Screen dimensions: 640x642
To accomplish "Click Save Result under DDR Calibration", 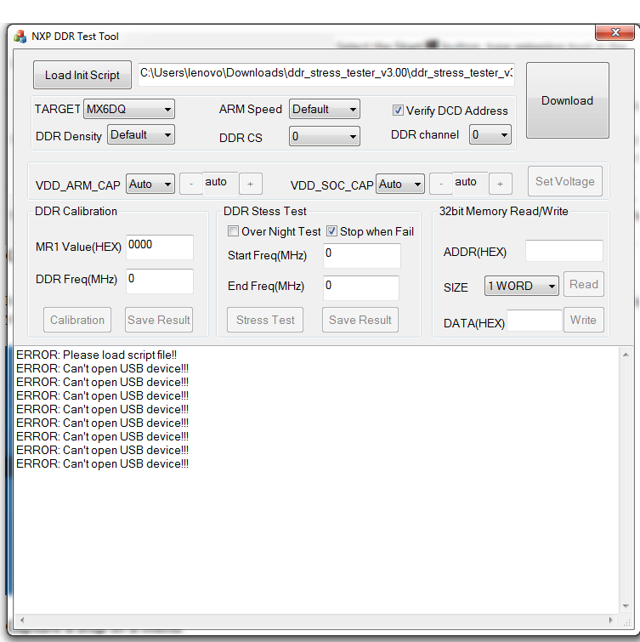I will point(159,320).
